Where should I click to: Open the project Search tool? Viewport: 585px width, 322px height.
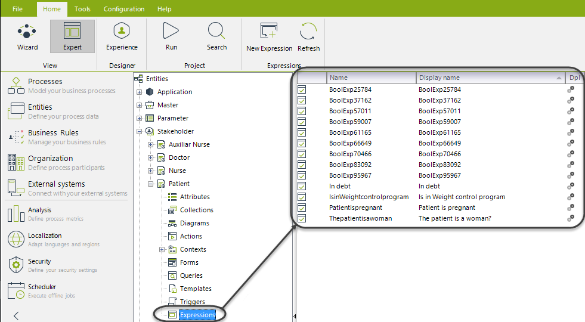(x=216, y=36)
